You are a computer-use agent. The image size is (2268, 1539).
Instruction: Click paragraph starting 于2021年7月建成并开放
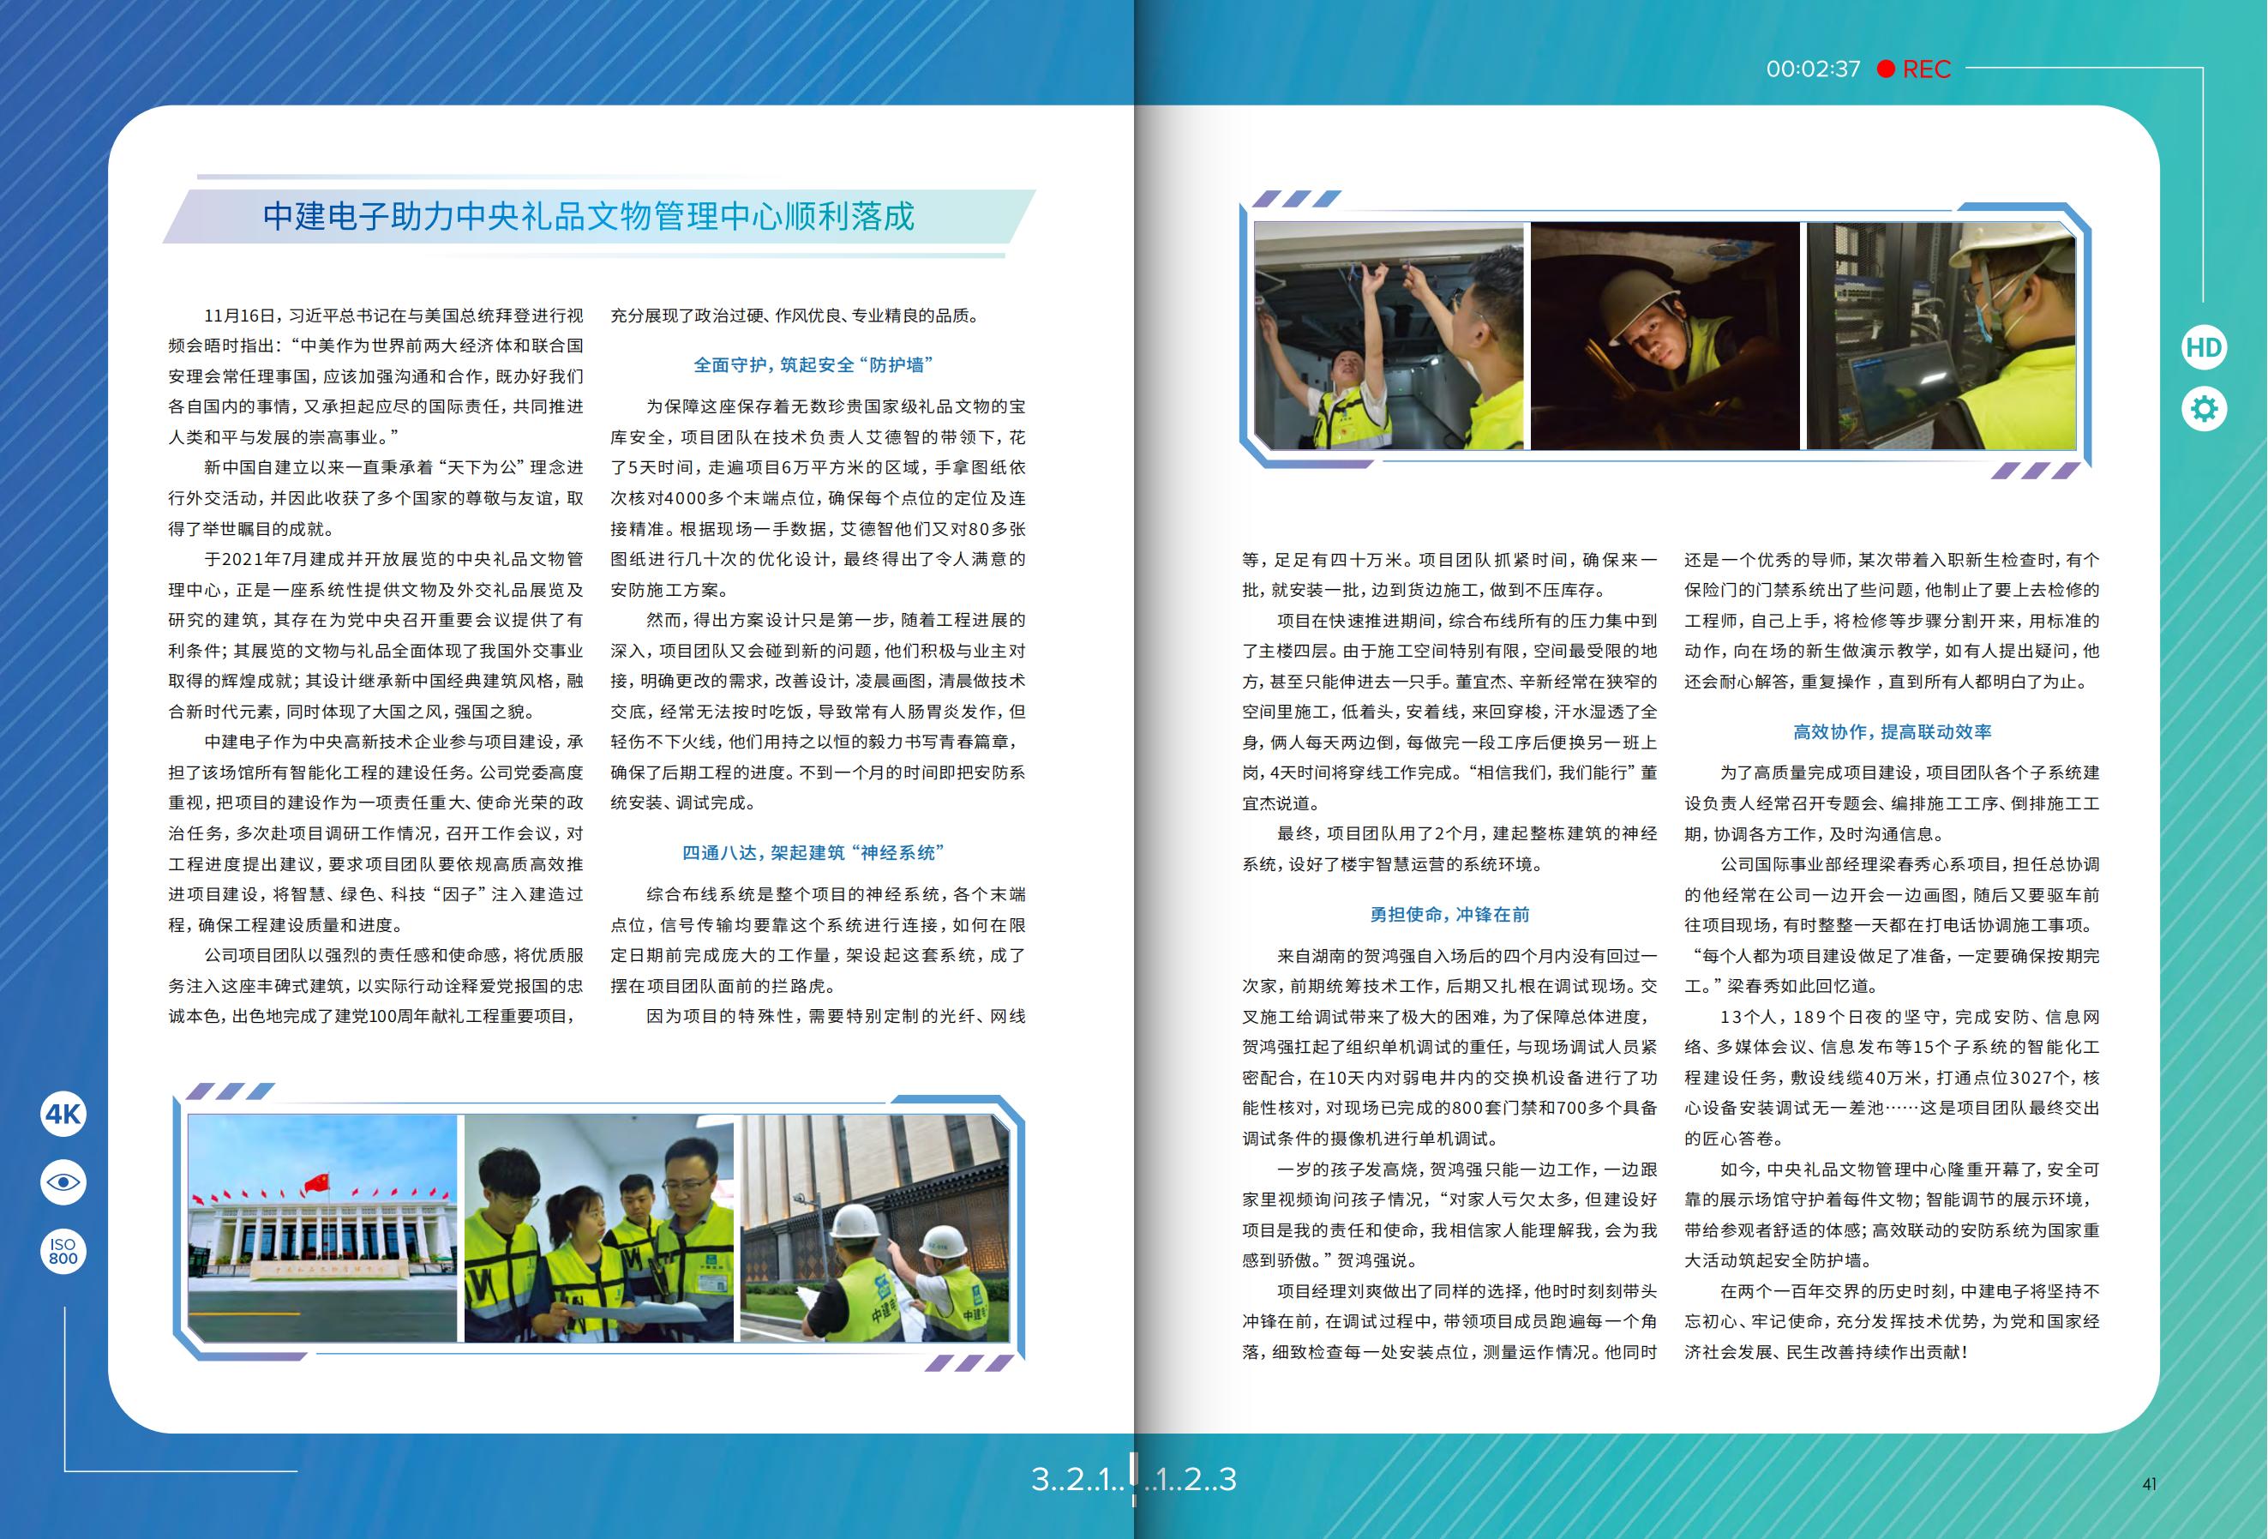point(375,635)
